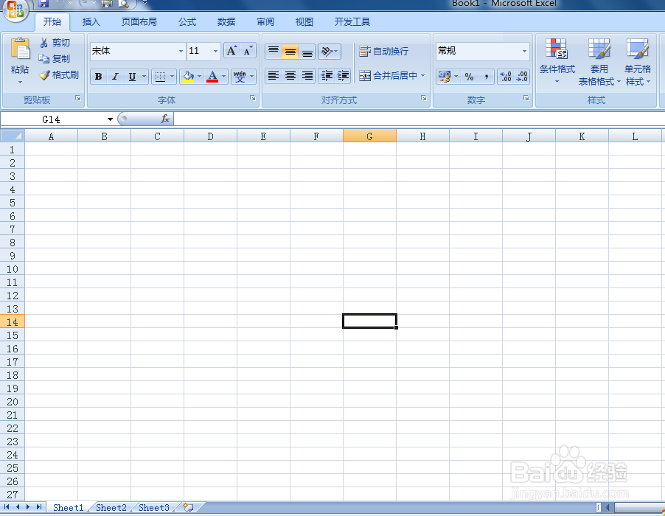Go to the first sheet navigation arrow
Viewport: 665px width, 516px height.
(x=7, y=507)
